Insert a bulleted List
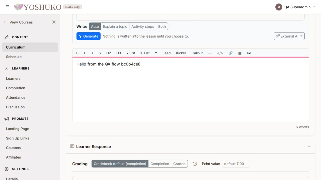Viewport: 321px width, 180px height. tap(131, 53)
